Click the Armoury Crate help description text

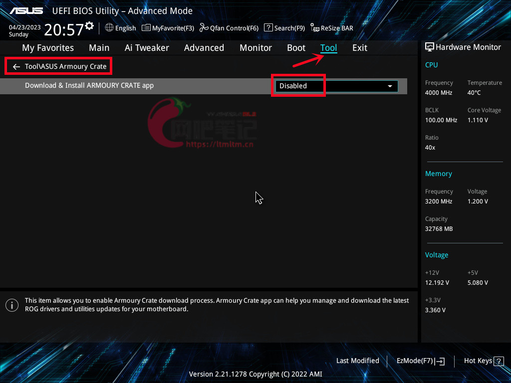217,305
